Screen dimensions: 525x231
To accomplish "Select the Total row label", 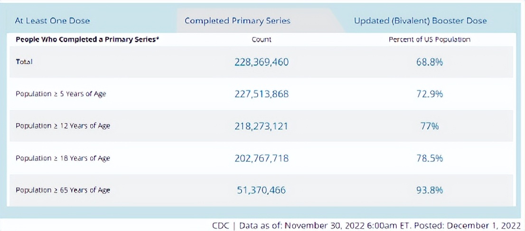I will pyautogui.click(x=24, y=62).
